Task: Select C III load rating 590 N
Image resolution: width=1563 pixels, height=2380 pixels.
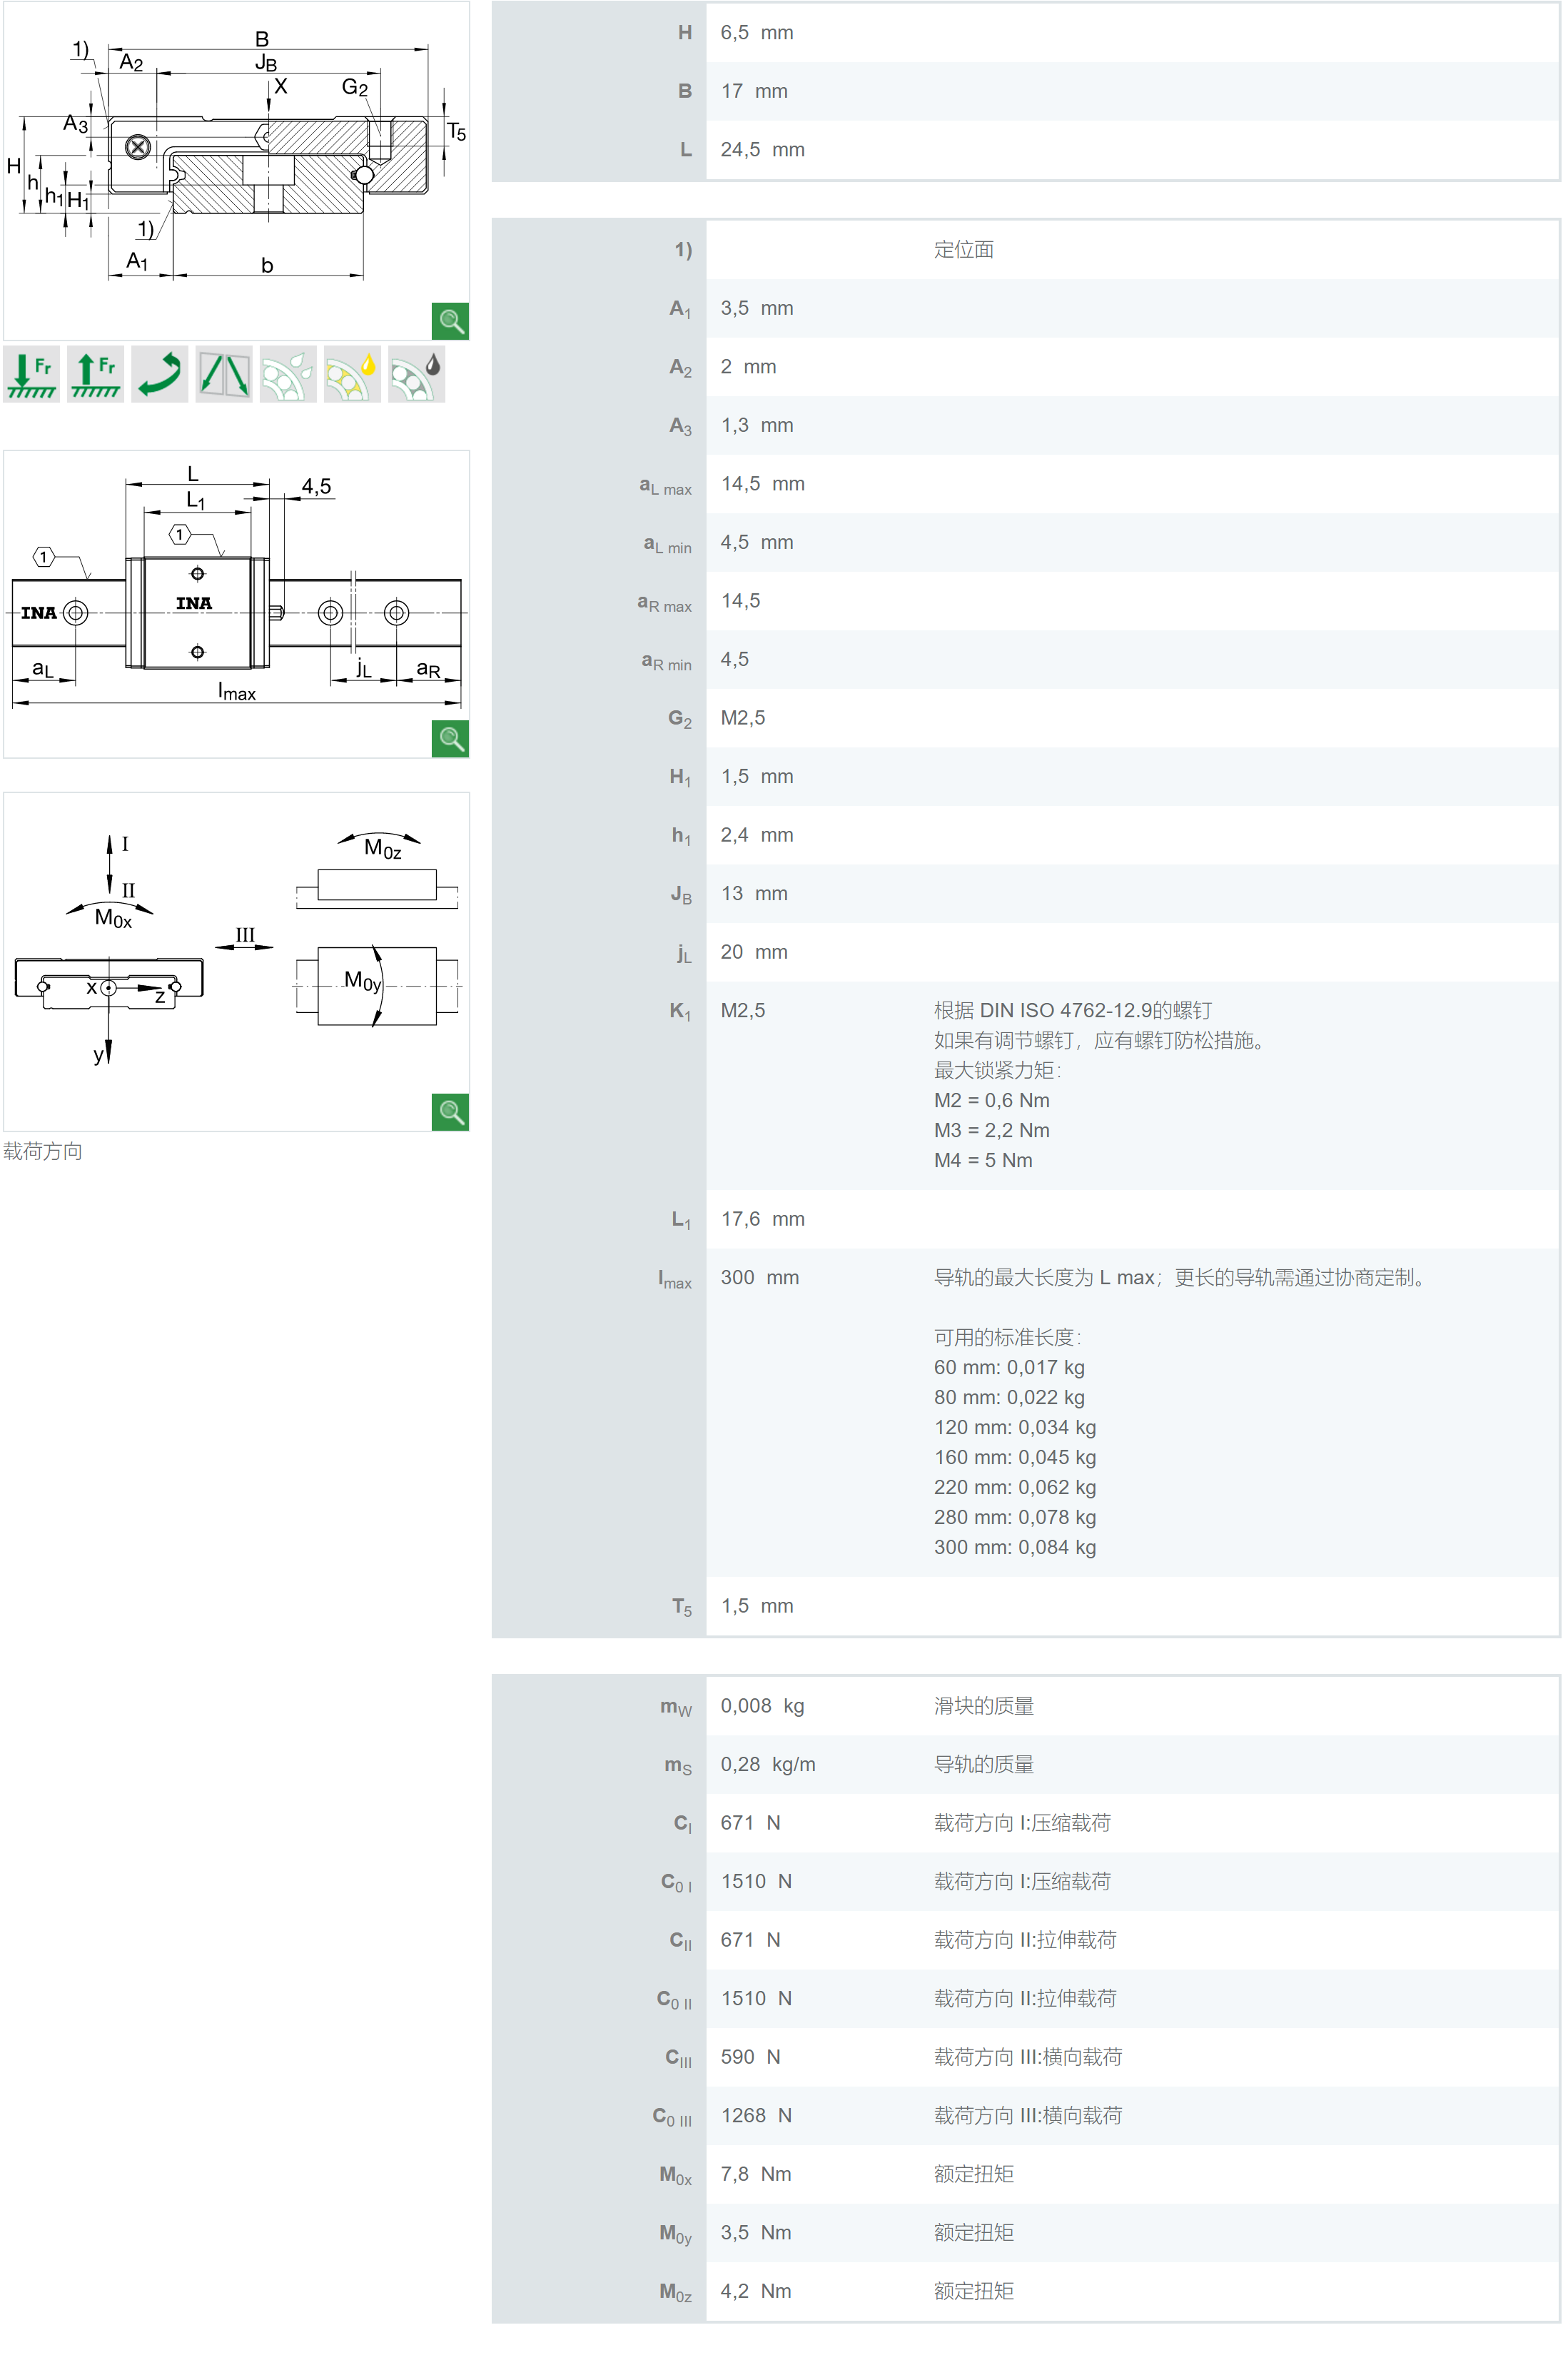Action: (750, 2057)
